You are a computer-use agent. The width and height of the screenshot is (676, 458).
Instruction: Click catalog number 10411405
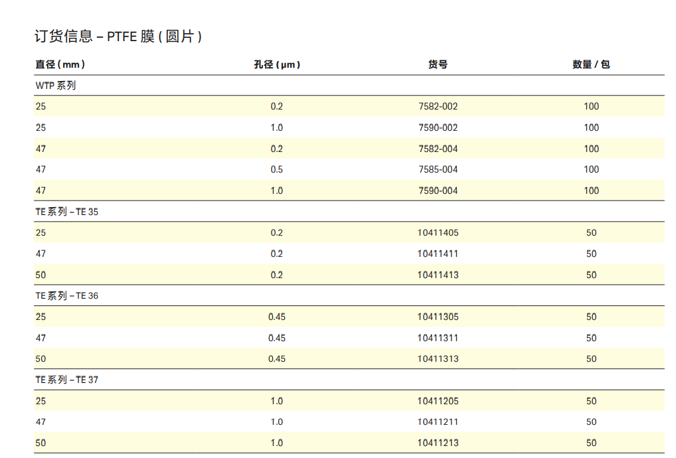(438, 233)
